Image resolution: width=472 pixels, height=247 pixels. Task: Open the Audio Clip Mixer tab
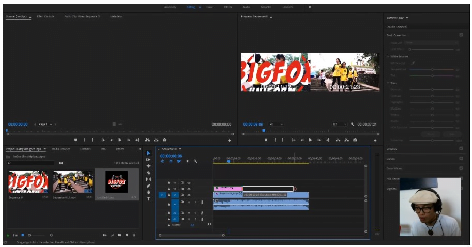coord(82,16)
